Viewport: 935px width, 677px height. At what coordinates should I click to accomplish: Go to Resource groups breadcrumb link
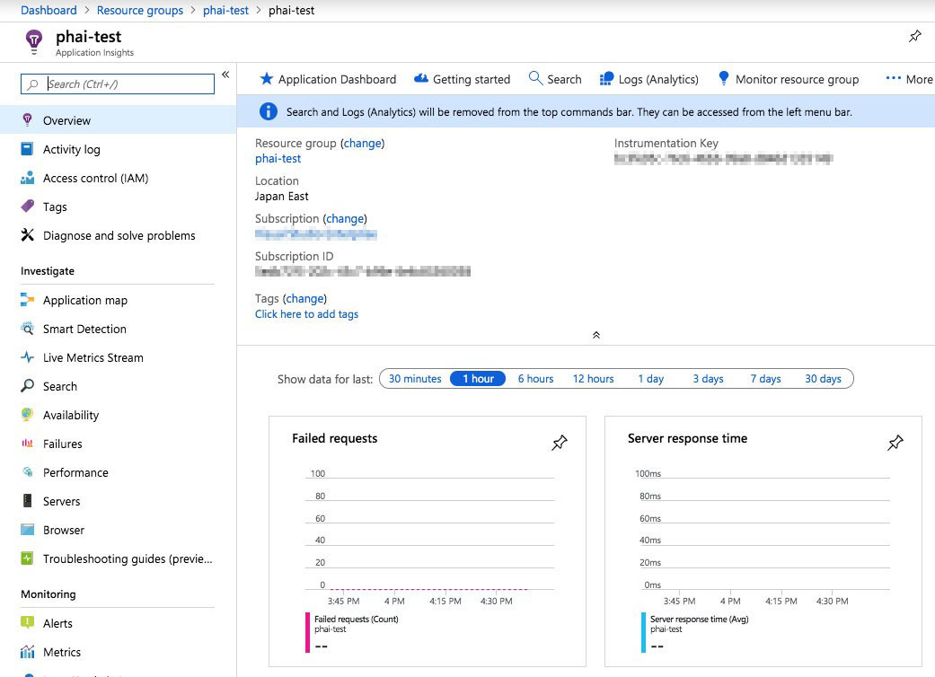click(140, 10)
